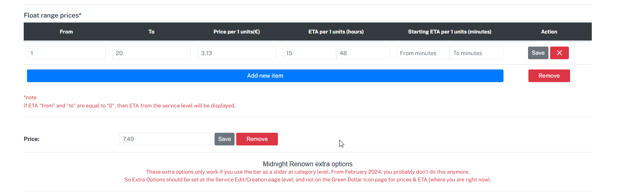This screenshot has width=622, height=192.
Task: Select the ETA hours field showing 15
Action: tap(309, 53)
